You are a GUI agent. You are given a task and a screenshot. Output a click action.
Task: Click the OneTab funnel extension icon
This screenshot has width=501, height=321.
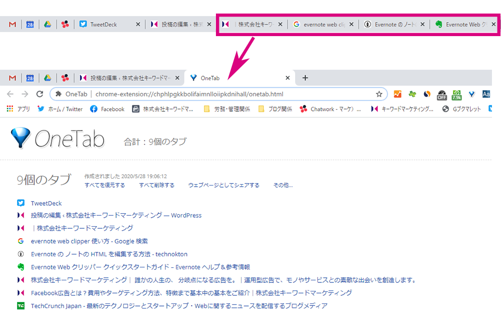pyautogui.click(x=471, y=94)
